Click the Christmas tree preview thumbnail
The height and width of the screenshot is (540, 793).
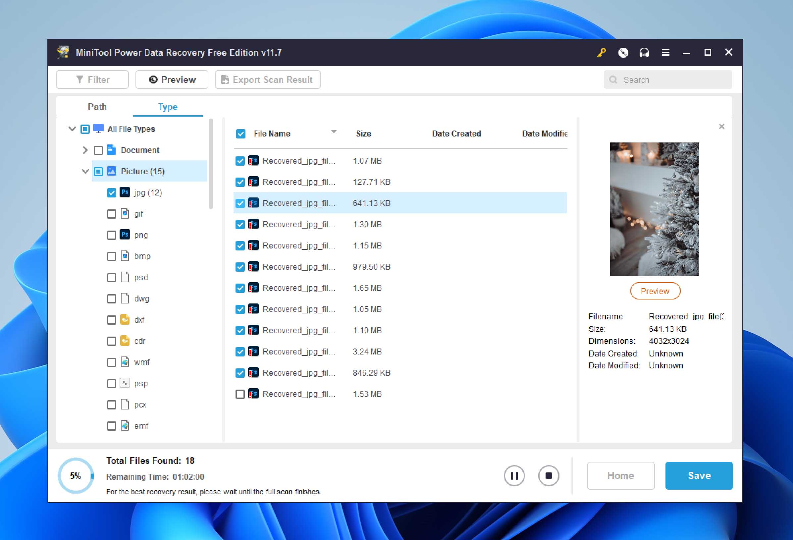coord(655,209)
